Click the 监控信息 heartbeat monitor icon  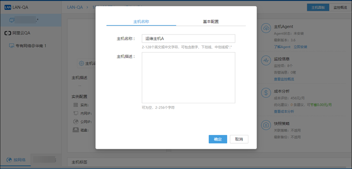point(266,61)
